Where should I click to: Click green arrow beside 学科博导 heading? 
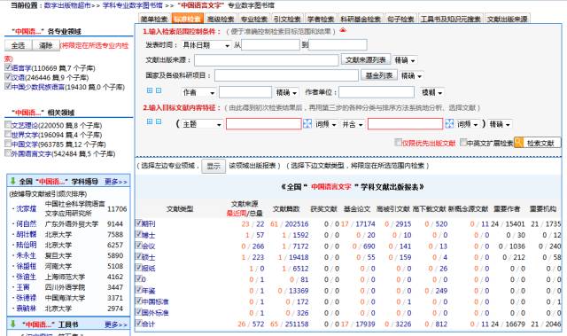[13, 181]
